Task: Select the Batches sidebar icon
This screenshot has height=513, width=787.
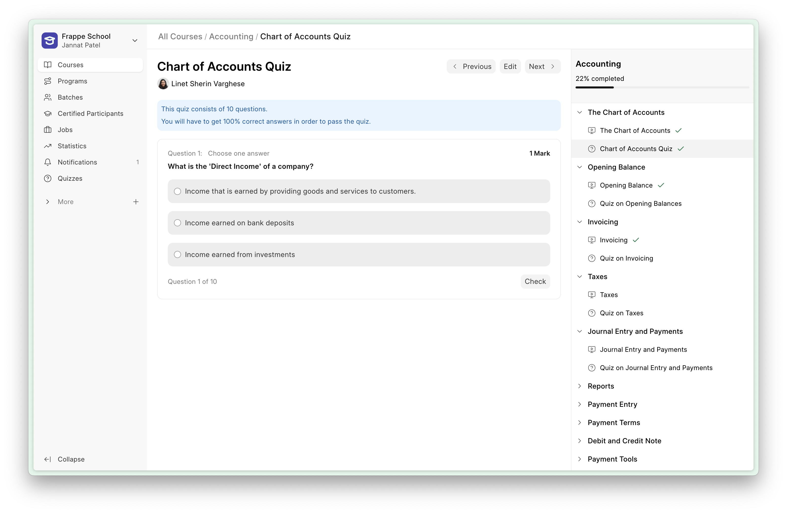Action: [x=48, y=97]
